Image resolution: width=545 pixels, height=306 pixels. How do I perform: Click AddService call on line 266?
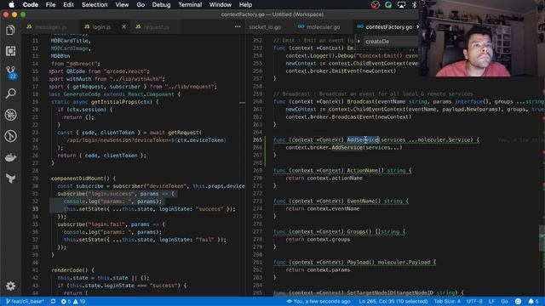pyautogui.click(x=347, y=147)
